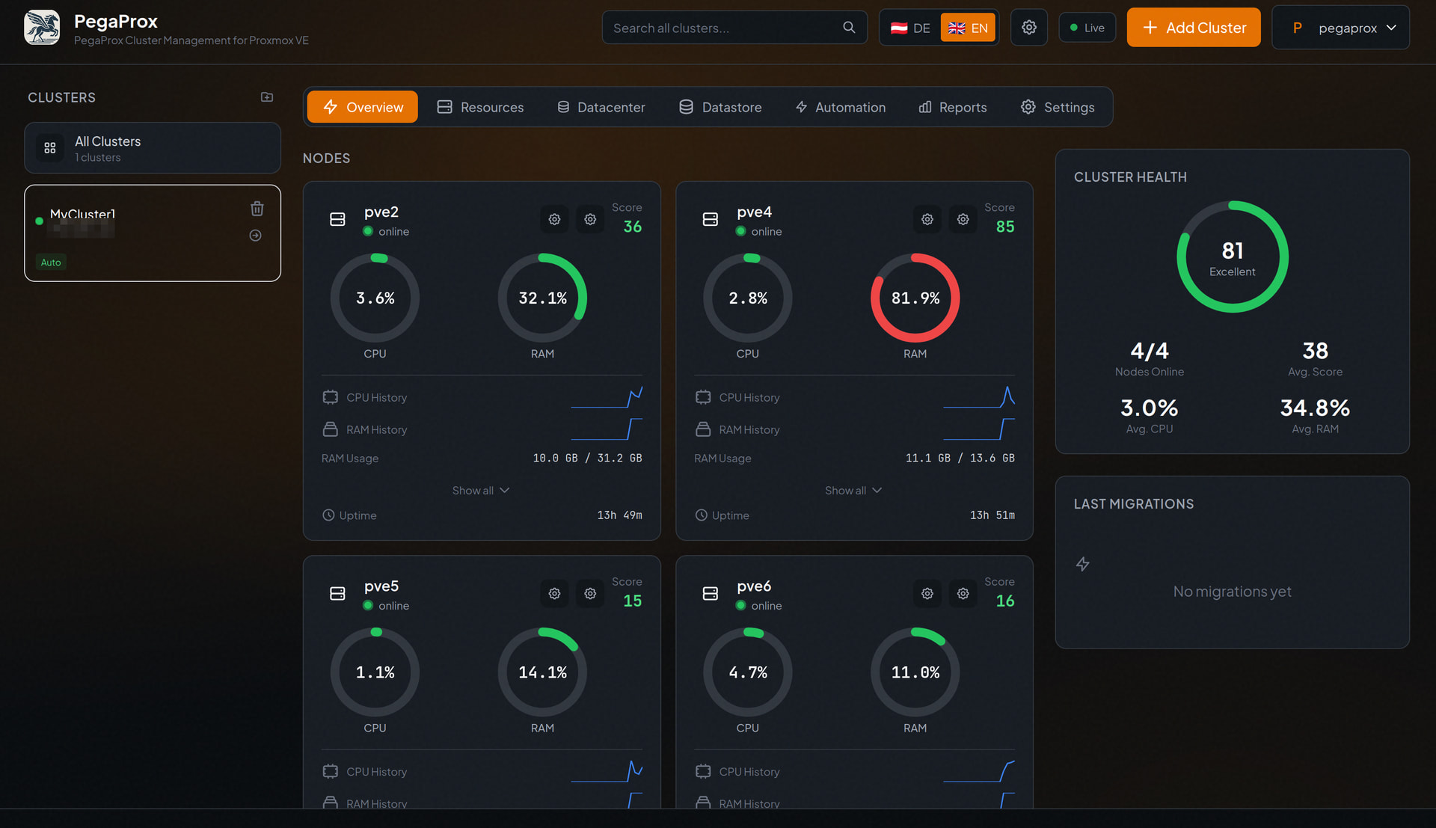Viewport: 1436px width, 828px height.
Task: Click the second gear icon on pve6 card
Action: point(963,593)
